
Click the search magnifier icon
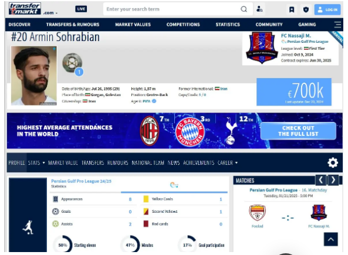coord(244,9)
